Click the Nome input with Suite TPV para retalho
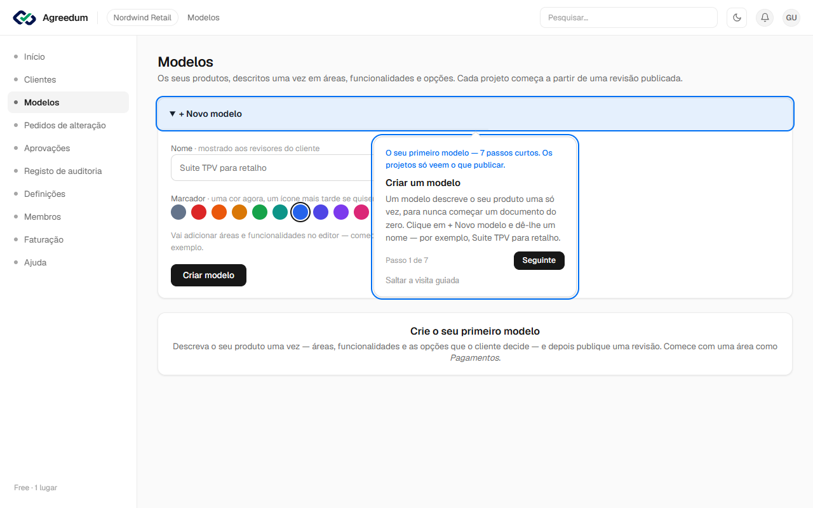 271,168
